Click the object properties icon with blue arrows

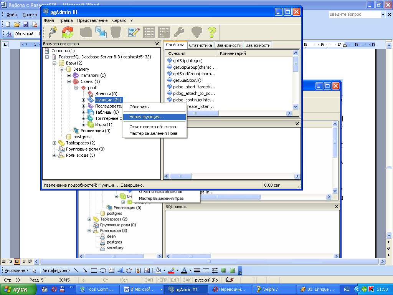[101, 32]
